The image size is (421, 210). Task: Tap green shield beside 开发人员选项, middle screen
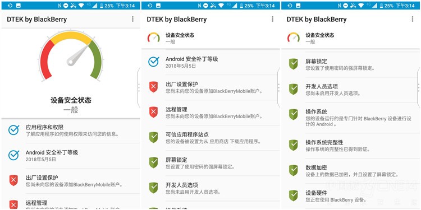point(153,188)
